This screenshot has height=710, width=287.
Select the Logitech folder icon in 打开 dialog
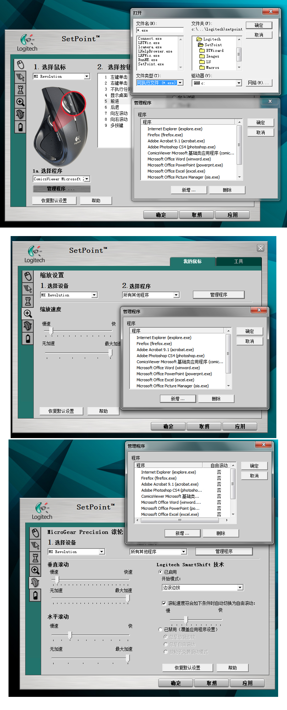click(x=200, y=39)
